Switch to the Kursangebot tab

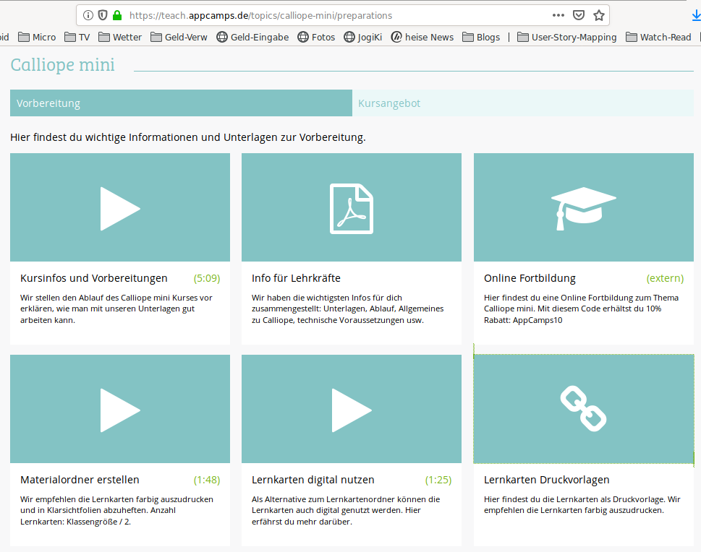(x=523, y=103)
